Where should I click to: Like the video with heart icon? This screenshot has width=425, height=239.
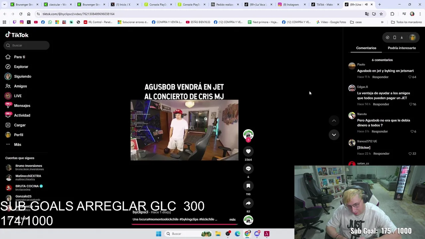tap(248, 151)
